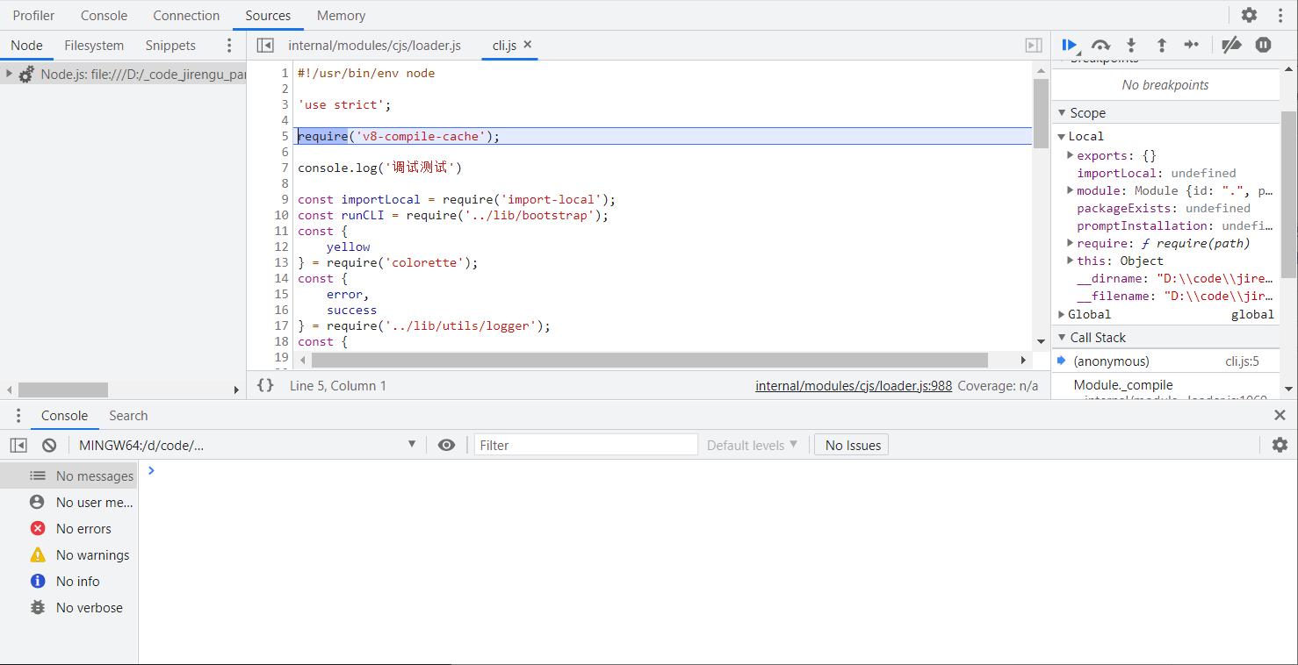Close the console drawer

[x=1280, y=415]
